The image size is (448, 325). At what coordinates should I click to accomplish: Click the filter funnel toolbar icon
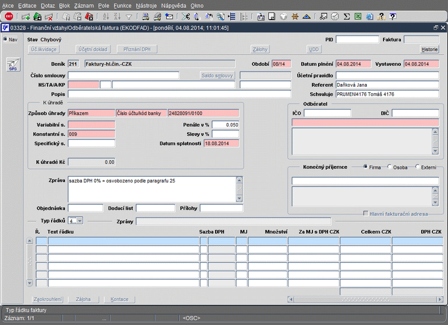(129, 16)
